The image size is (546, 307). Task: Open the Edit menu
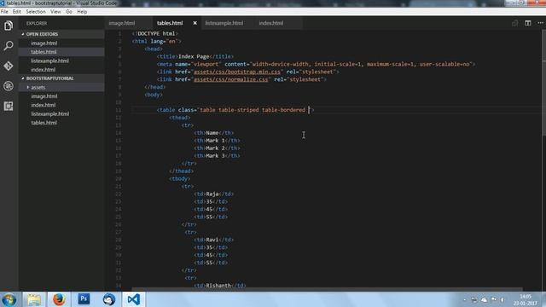coord(17,11)
